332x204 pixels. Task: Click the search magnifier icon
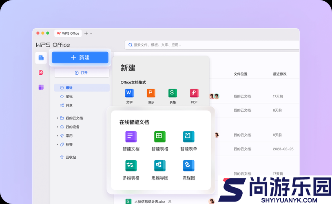(131, 45)
